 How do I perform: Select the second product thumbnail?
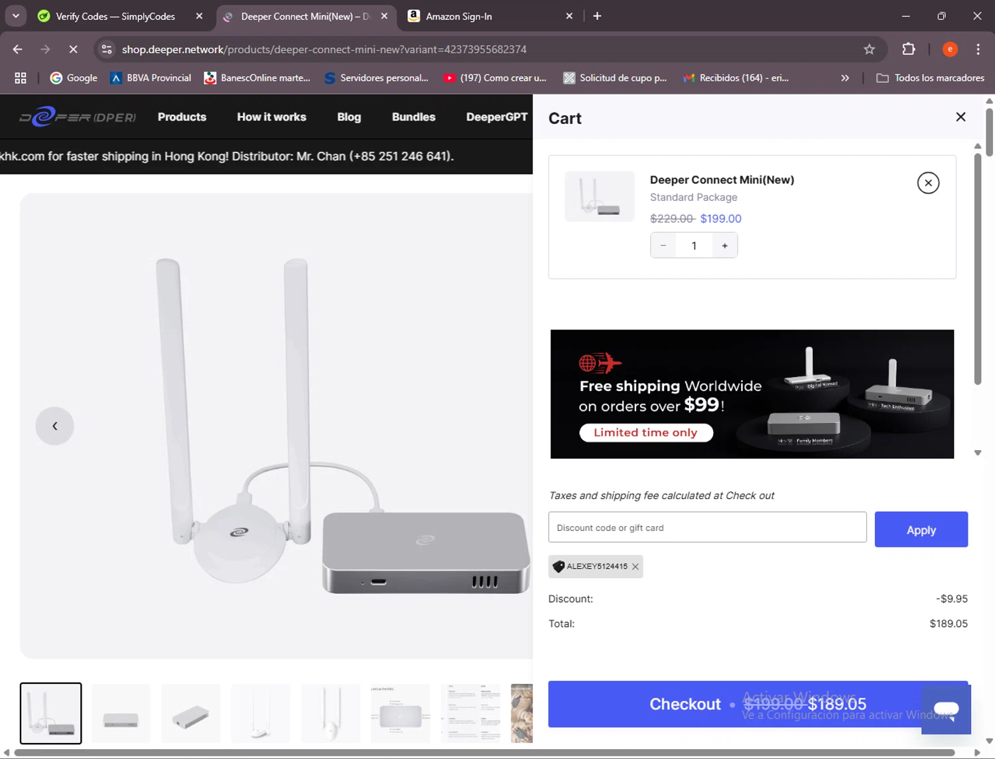pyautogui.click(x=121, y=713)
